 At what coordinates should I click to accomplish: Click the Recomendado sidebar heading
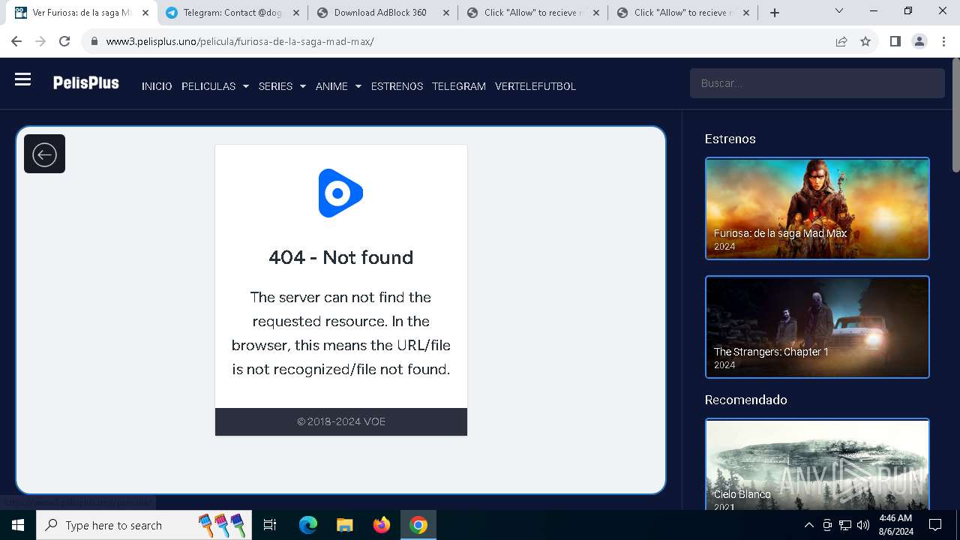point(745,400)
